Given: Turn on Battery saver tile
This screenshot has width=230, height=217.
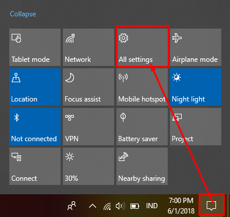Looking at the screenshot, I should pos(142,127).
